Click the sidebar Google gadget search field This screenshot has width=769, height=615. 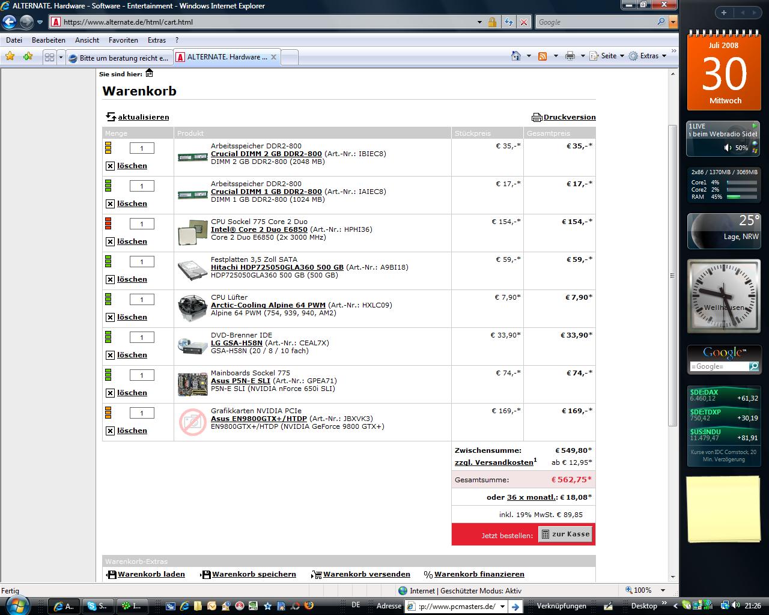(719, 366)
